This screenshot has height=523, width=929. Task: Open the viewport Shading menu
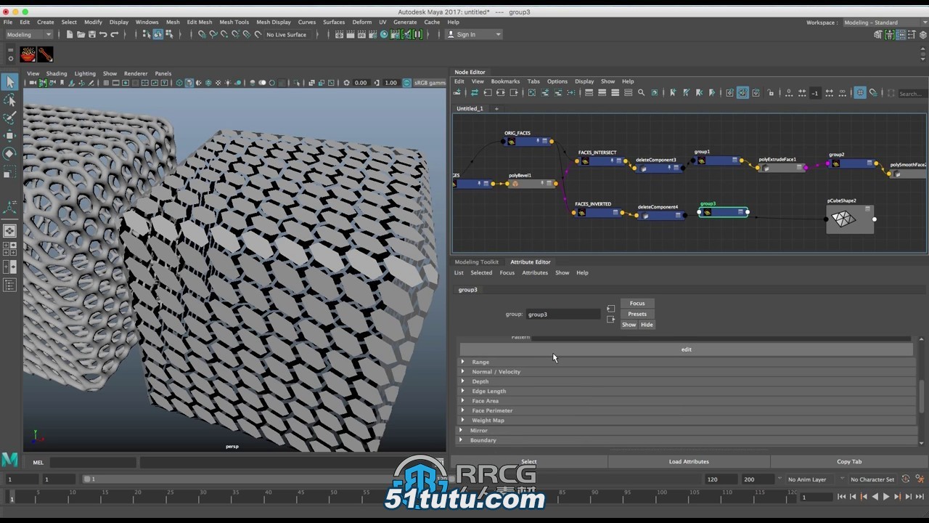[57, 73]
